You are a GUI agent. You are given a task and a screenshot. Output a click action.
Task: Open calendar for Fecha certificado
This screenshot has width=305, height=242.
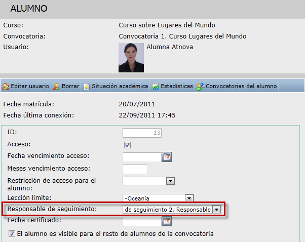[x=167, y=221]
